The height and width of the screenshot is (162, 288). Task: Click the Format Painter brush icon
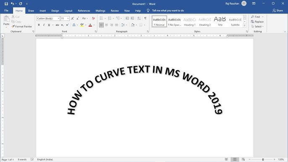pos(13,26)
